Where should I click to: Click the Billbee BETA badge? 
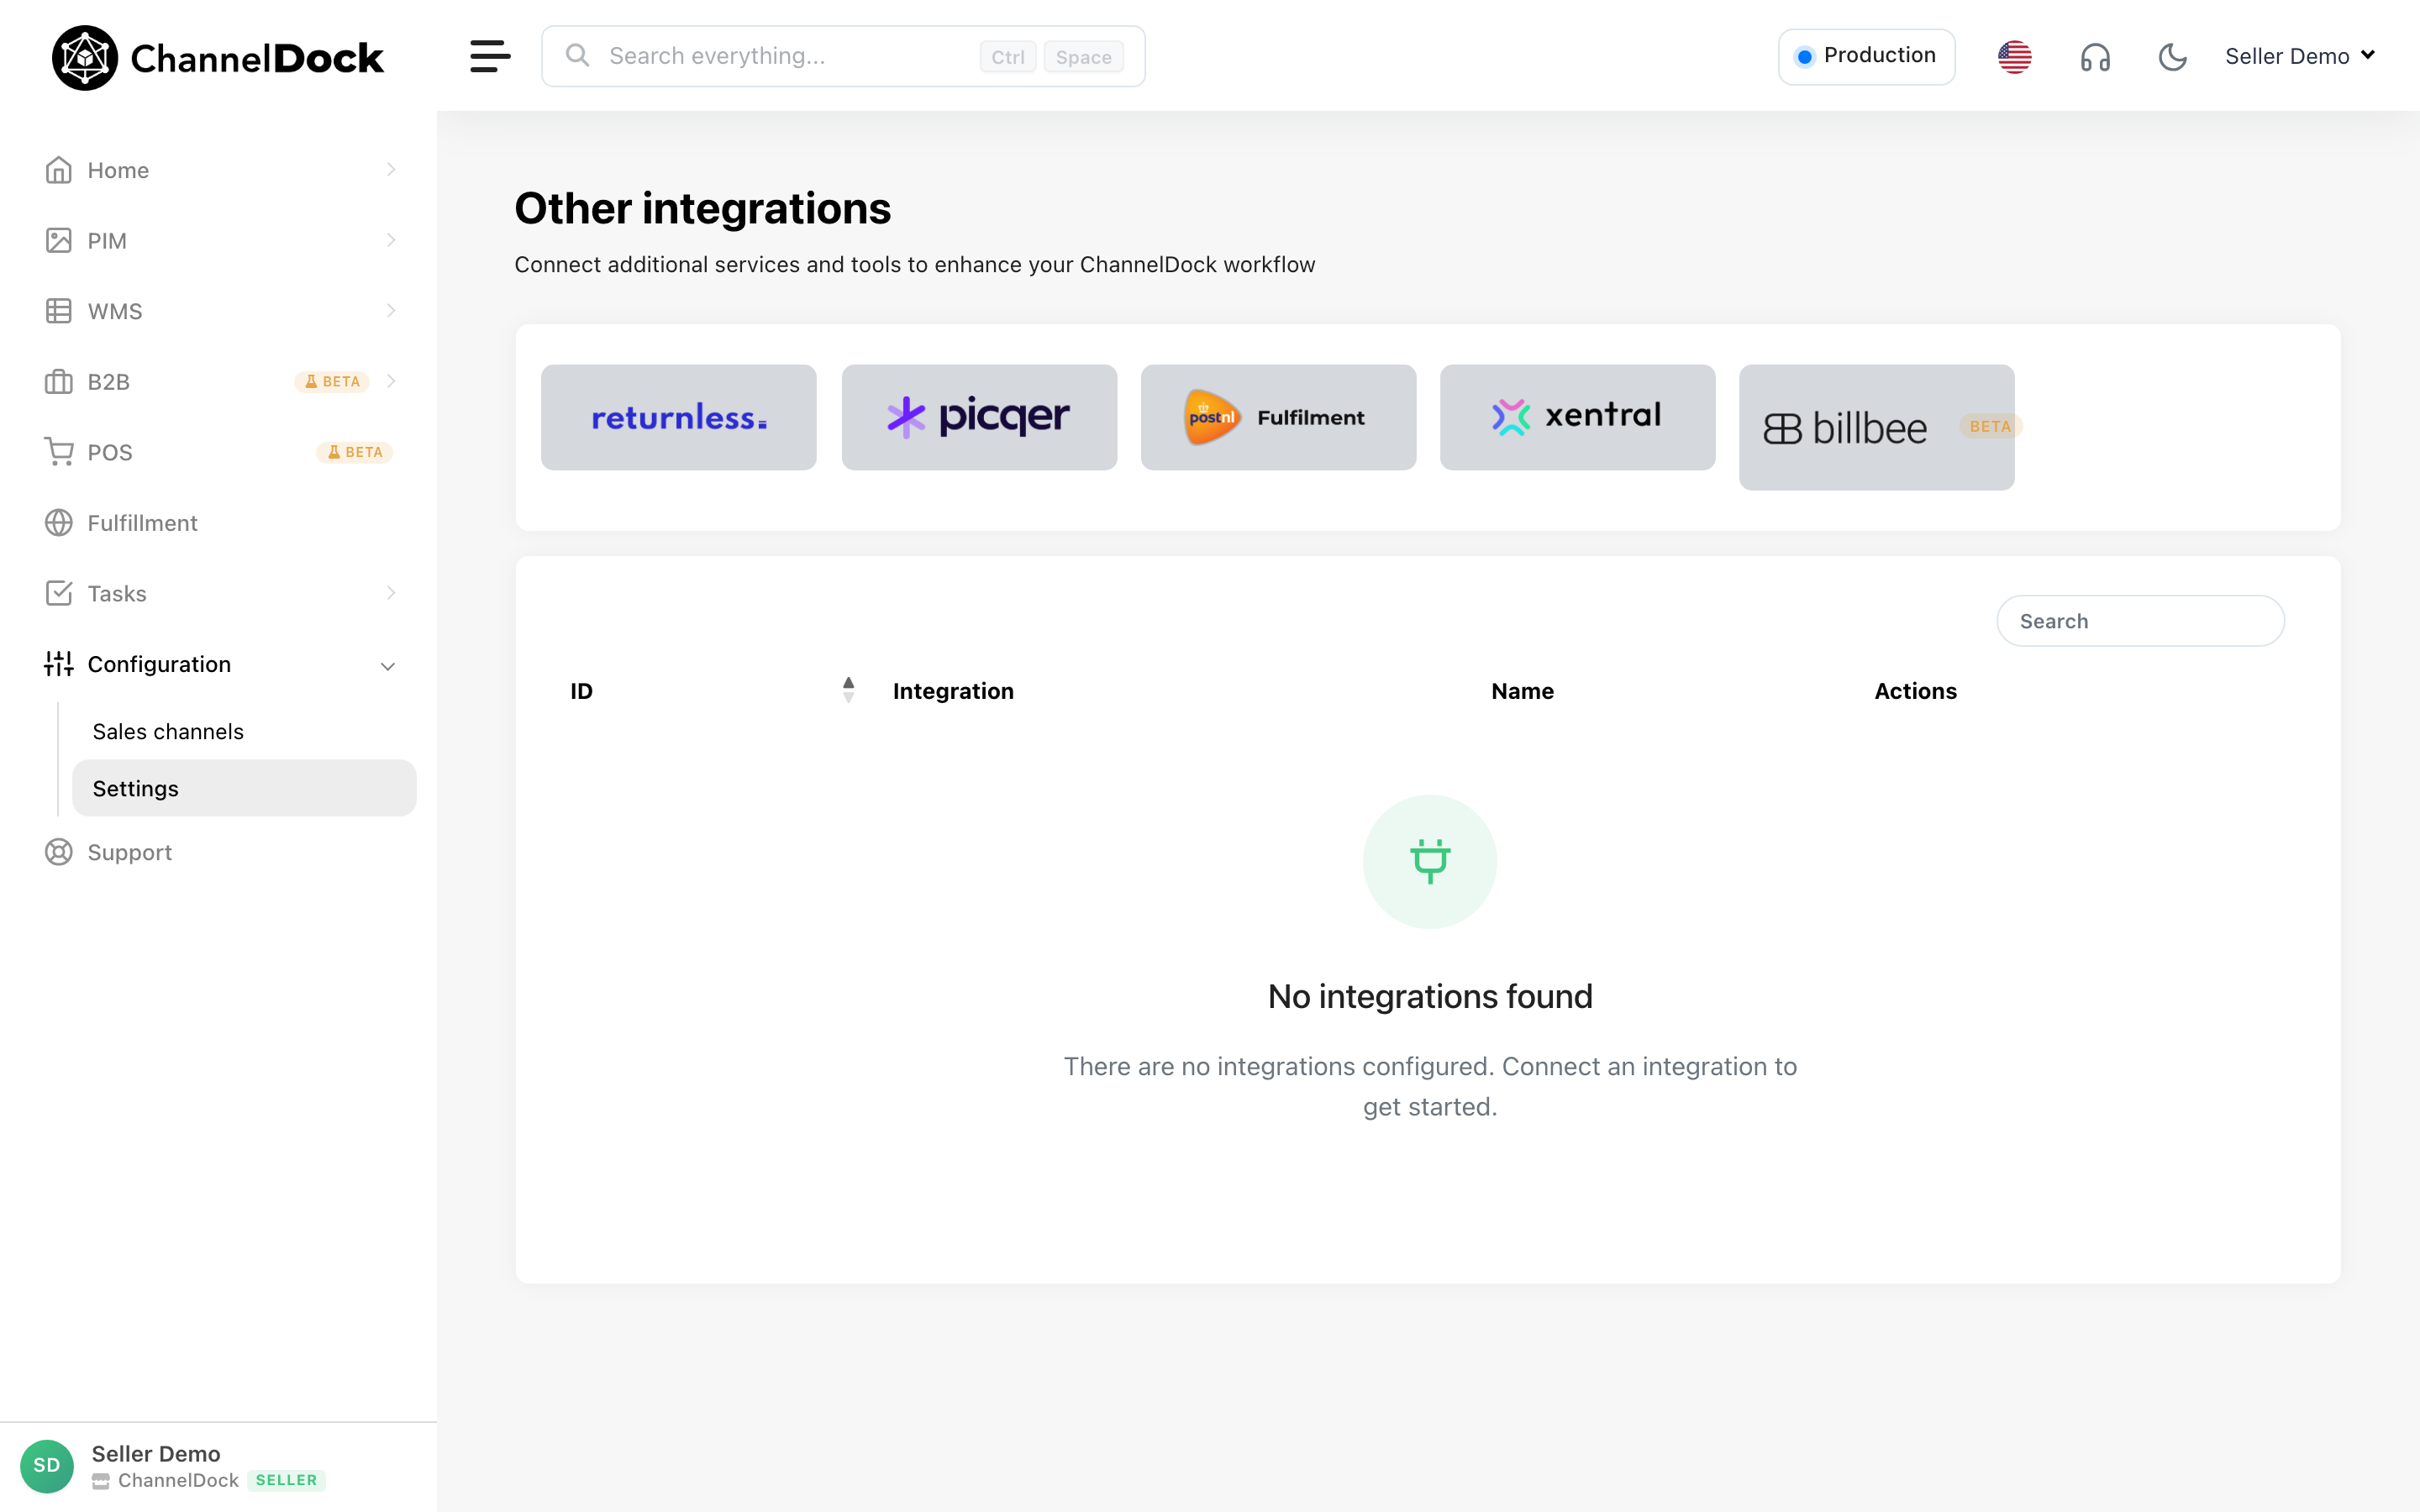[x=1989, y=426]
